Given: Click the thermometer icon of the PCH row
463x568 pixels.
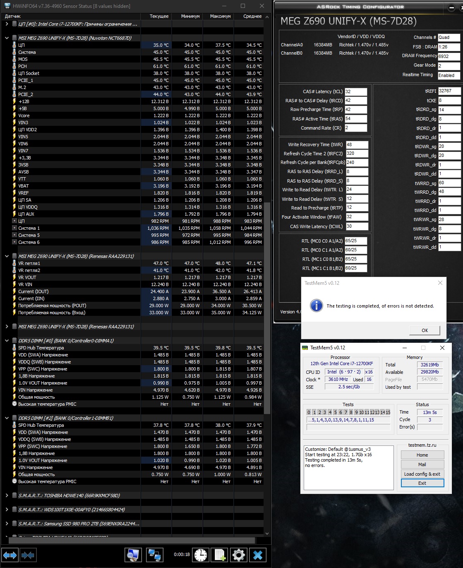Looking at the screenshot, I should [14, 66].
